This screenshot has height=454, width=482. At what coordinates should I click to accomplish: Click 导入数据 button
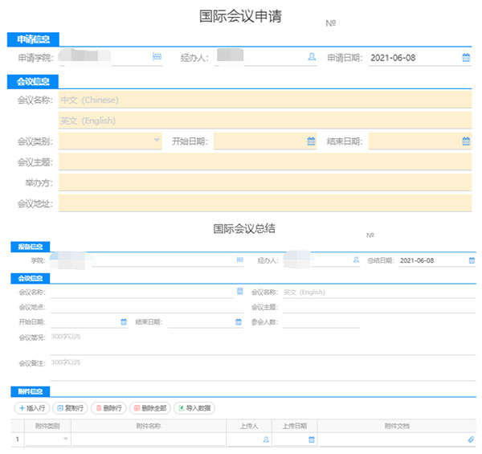pos(194,408)
